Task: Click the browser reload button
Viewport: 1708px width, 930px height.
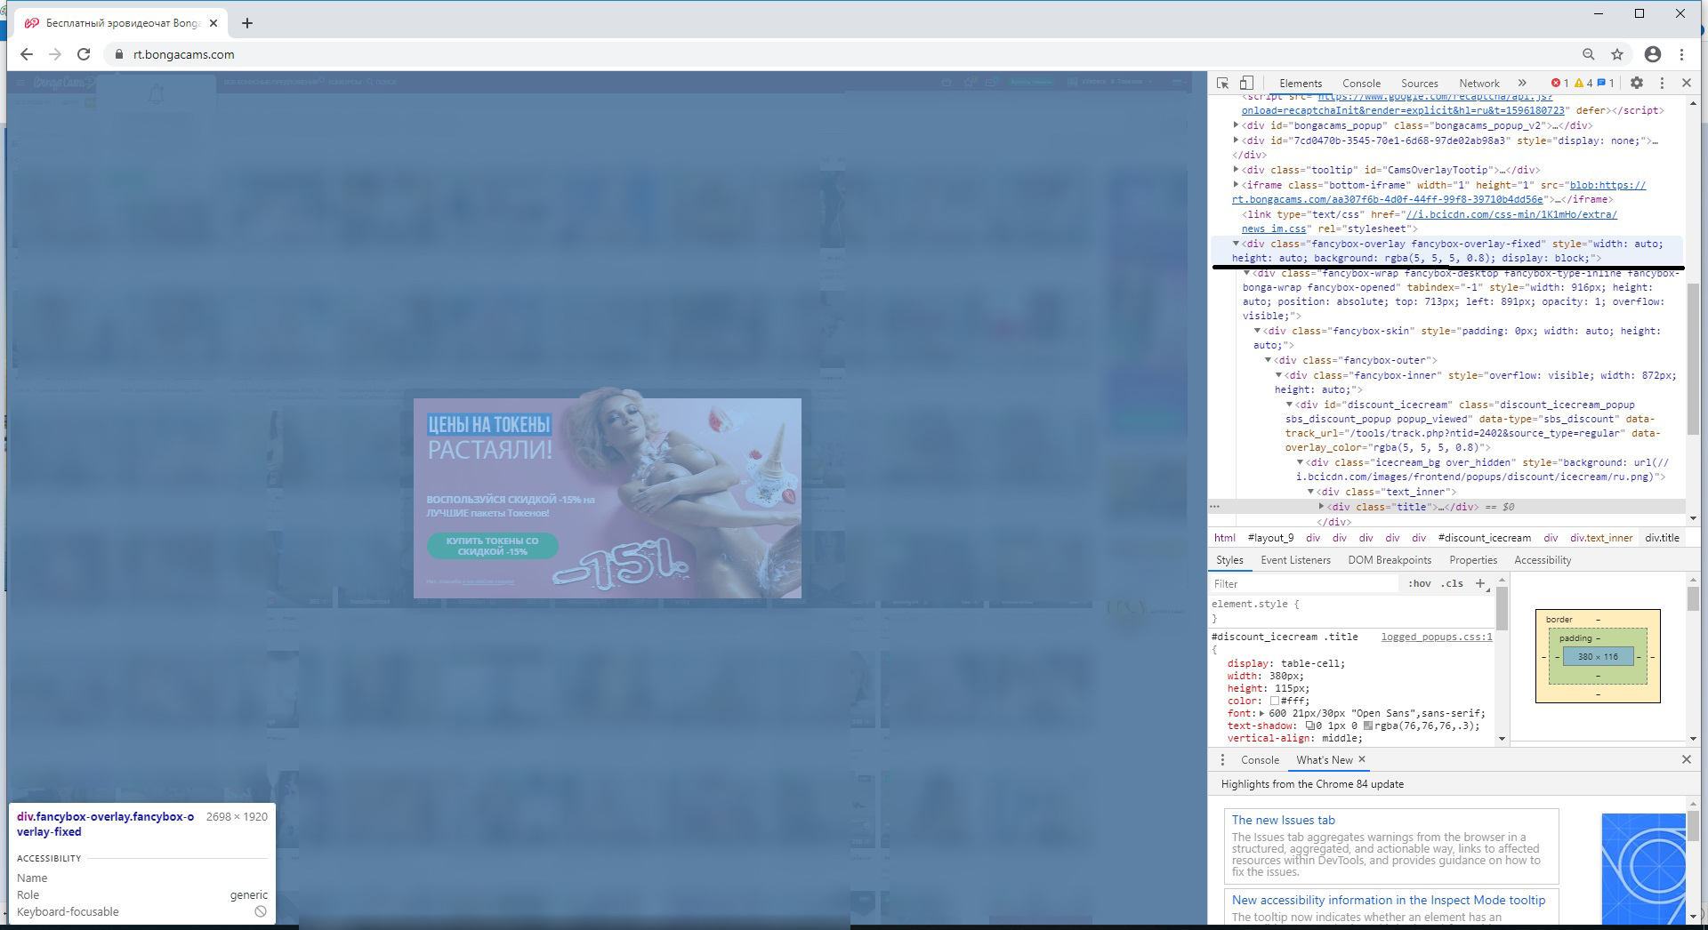Action: tap(84, 54)
